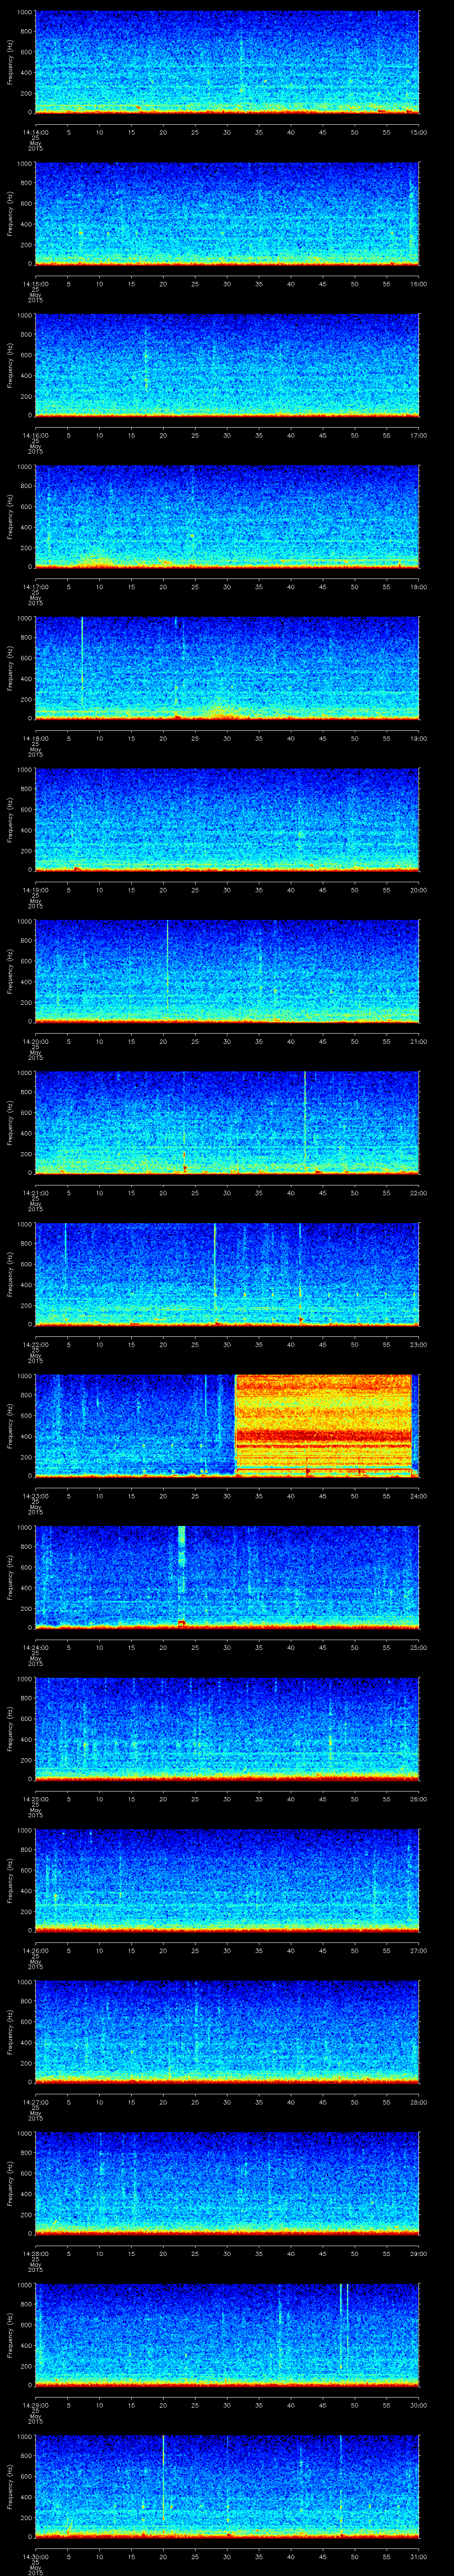Click the 14:27:00 start time label
This screenshot has height=2576, width=454.
pyautogui.click(x=35, y=2101)
